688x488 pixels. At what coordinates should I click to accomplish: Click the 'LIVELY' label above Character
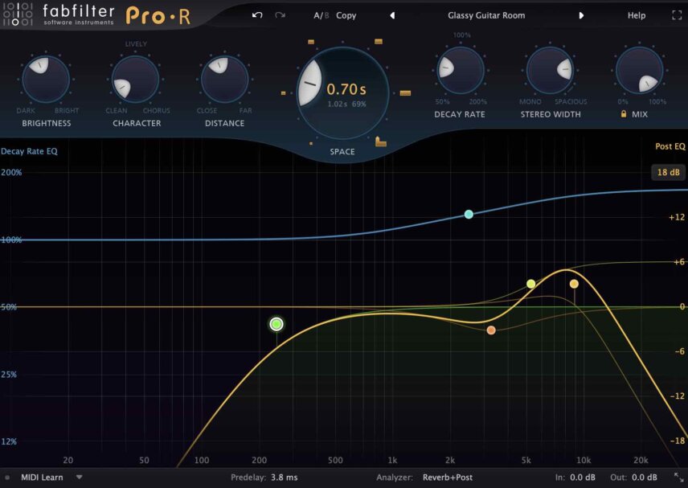point(136,44)
